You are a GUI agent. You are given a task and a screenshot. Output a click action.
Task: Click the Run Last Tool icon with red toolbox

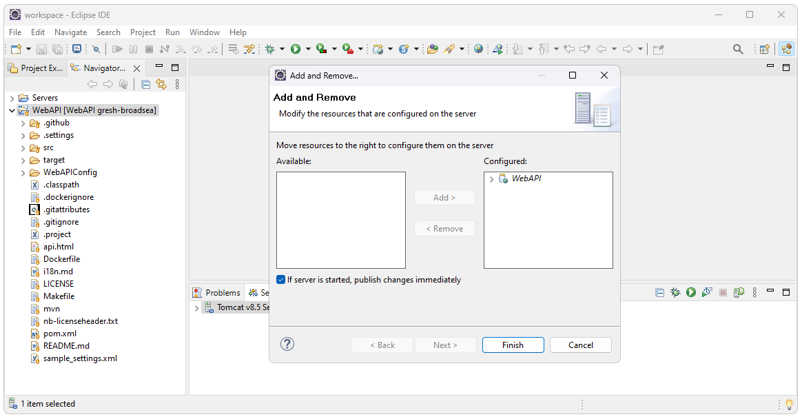[348, 49]
